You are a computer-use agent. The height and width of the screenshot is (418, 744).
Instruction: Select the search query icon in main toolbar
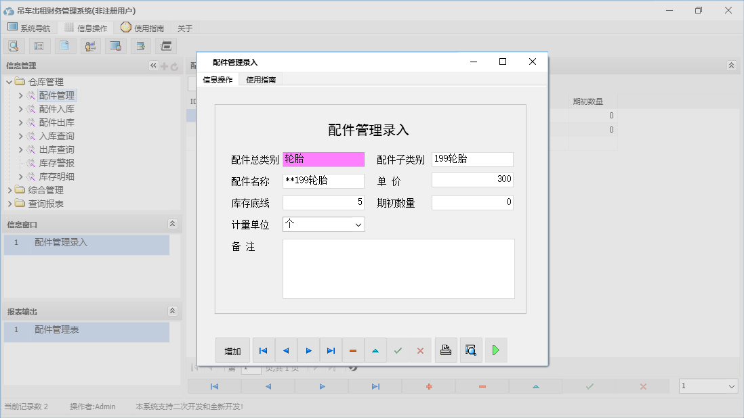(x=14, y=45)
